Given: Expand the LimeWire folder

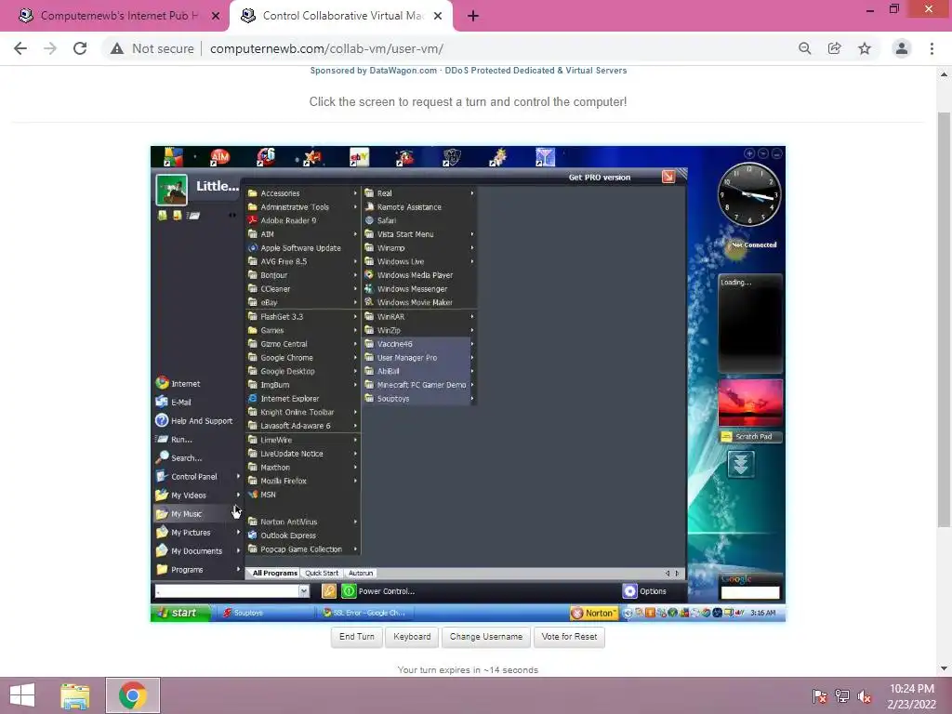Looking at the screenshot, I should point(302,440).
